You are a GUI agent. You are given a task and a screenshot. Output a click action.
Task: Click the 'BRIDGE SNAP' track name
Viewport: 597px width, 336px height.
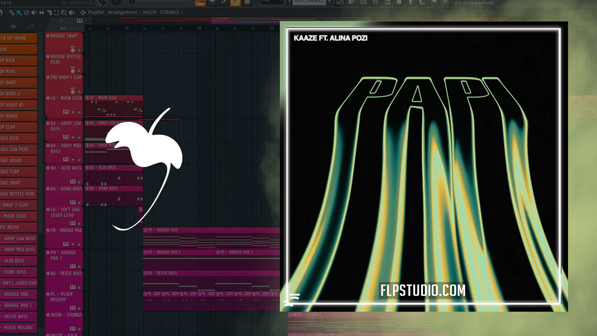point(64,35)
